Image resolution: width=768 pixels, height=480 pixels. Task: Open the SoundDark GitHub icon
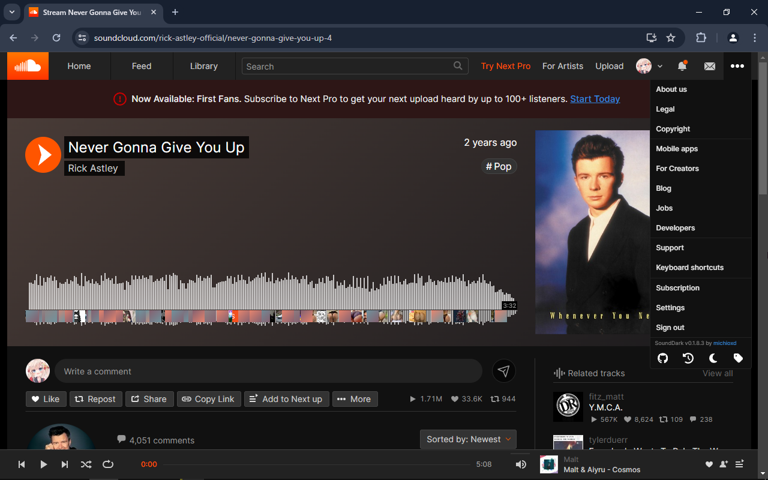click(x=663, y=358)
